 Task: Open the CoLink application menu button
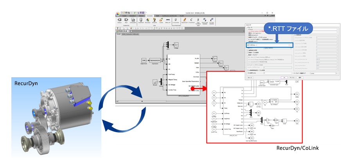(118, 14)
